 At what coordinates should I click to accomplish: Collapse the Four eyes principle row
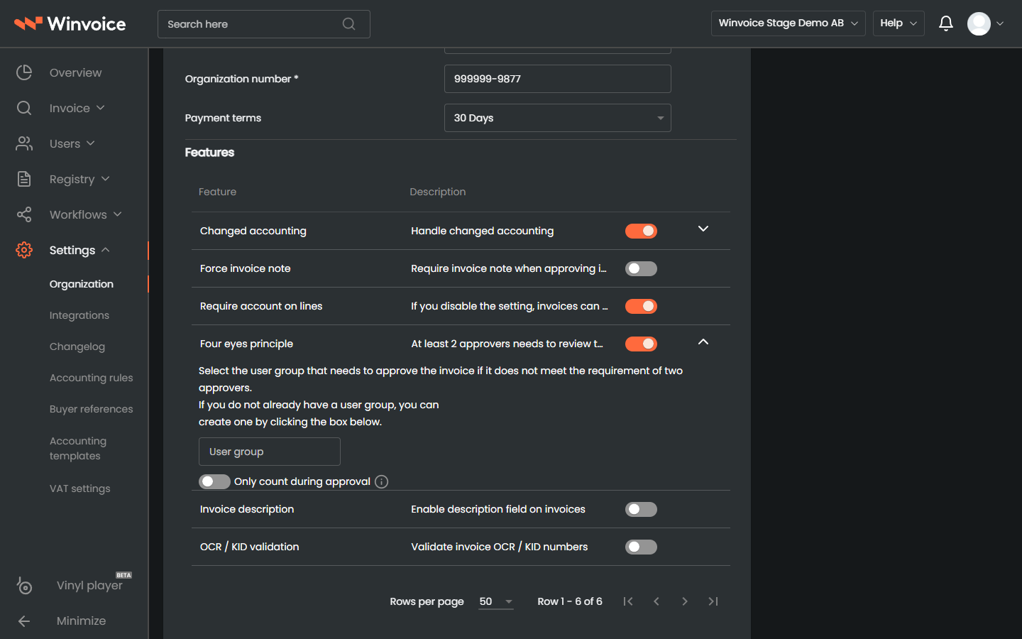703,342
